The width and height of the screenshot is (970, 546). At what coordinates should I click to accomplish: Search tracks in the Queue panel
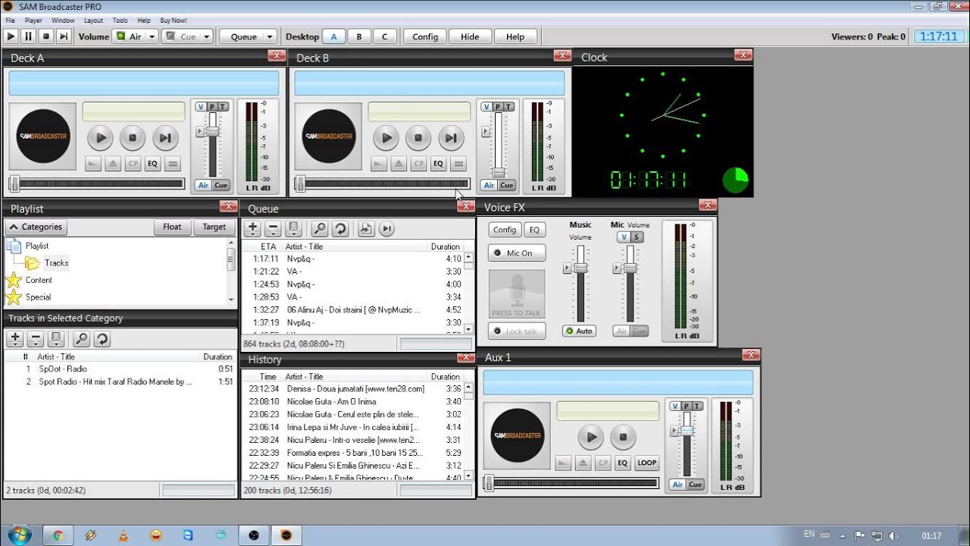[320, 228]
